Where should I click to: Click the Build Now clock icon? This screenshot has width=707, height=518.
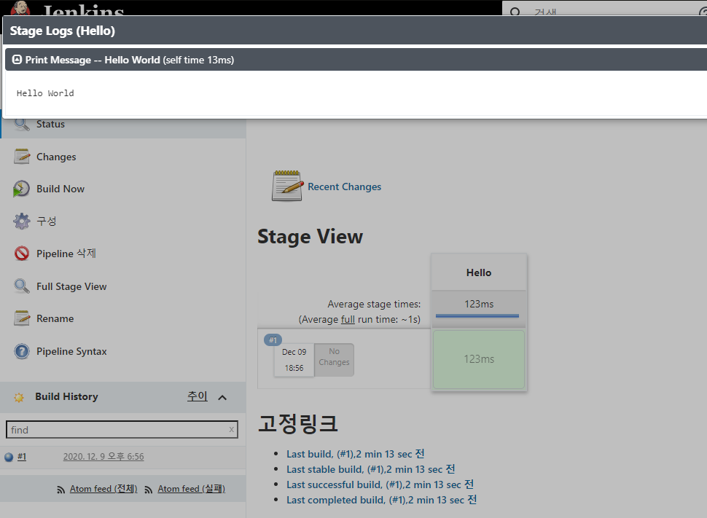[x=21, y=189]
